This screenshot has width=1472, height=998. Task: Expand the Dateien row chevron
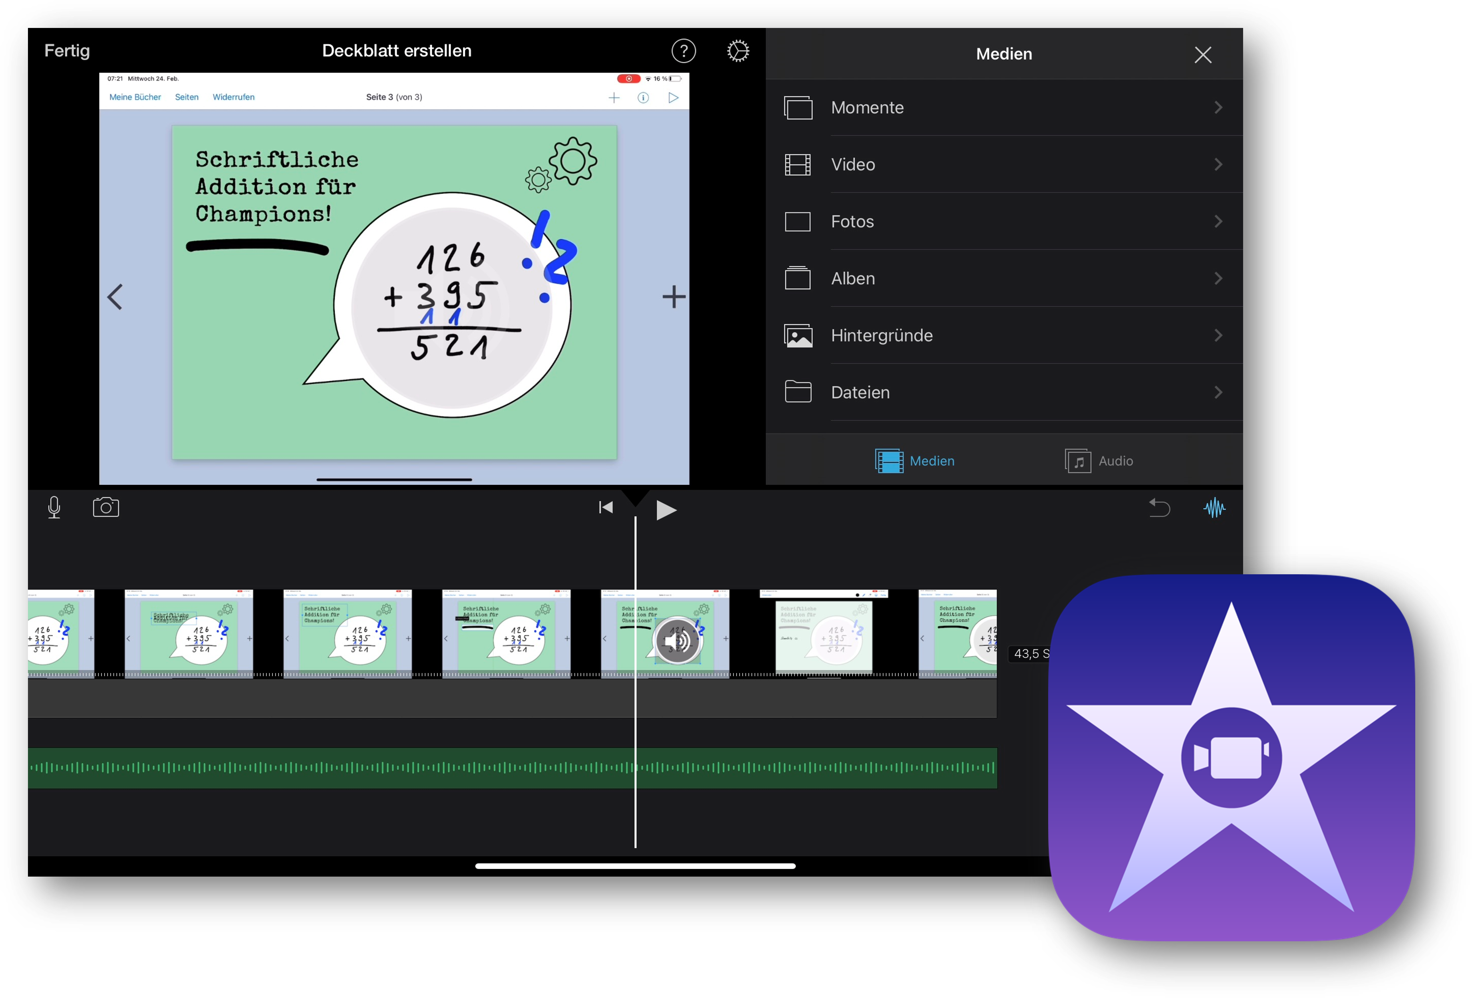click(x=1218, y=393)
